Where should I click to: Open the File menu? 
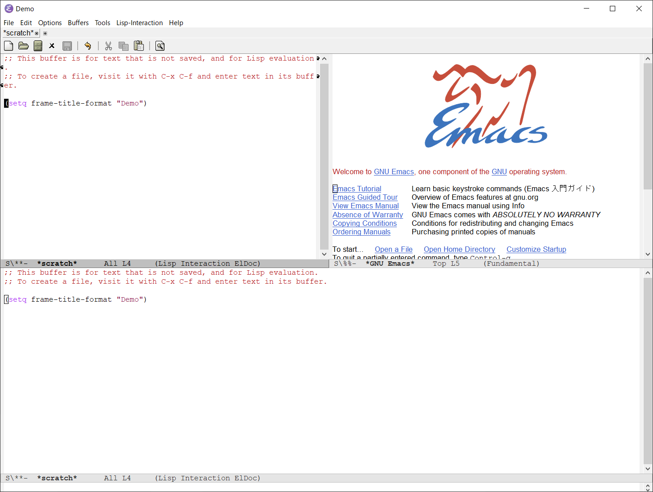9,23
